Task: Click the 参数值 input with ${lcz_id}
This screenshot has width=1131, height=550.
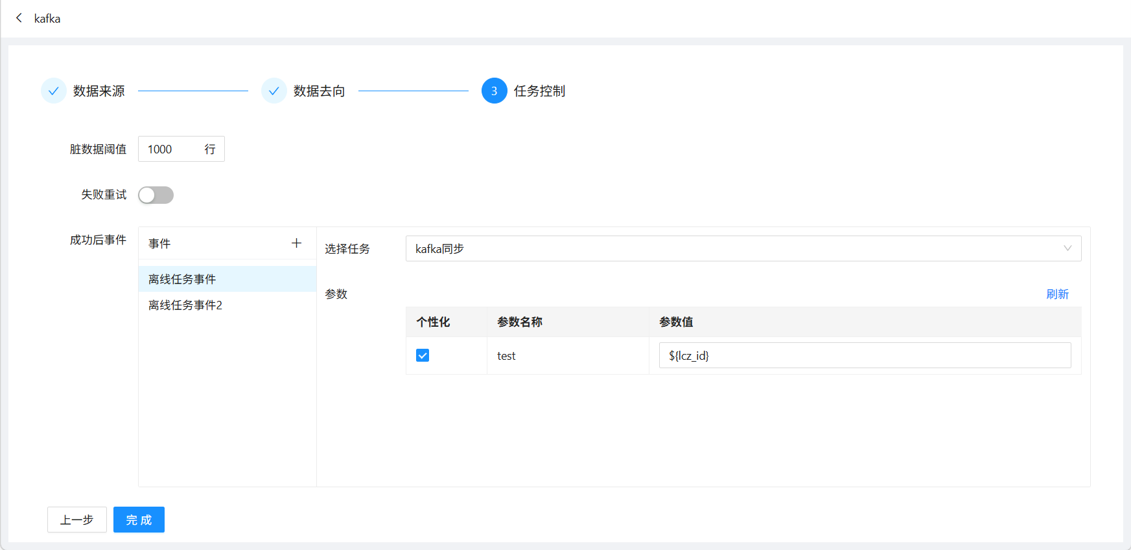Action: coord(865,355)
